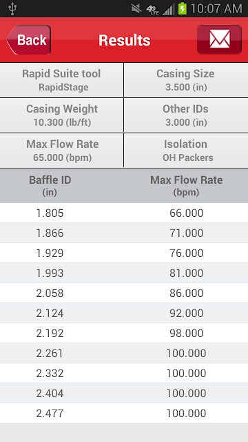Viewport: 248px width, 442px height.
Task: Tap the Max Flow Rate column header
Action: coord(186,186)
